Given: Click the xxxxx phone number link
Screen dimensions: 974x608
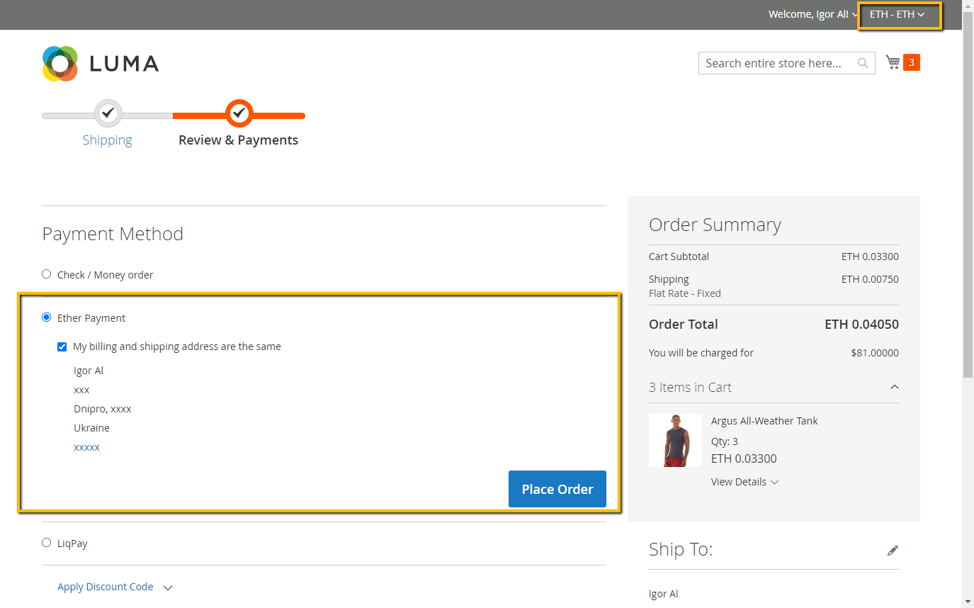Looking at the screenshot, I should click(86, 447).
